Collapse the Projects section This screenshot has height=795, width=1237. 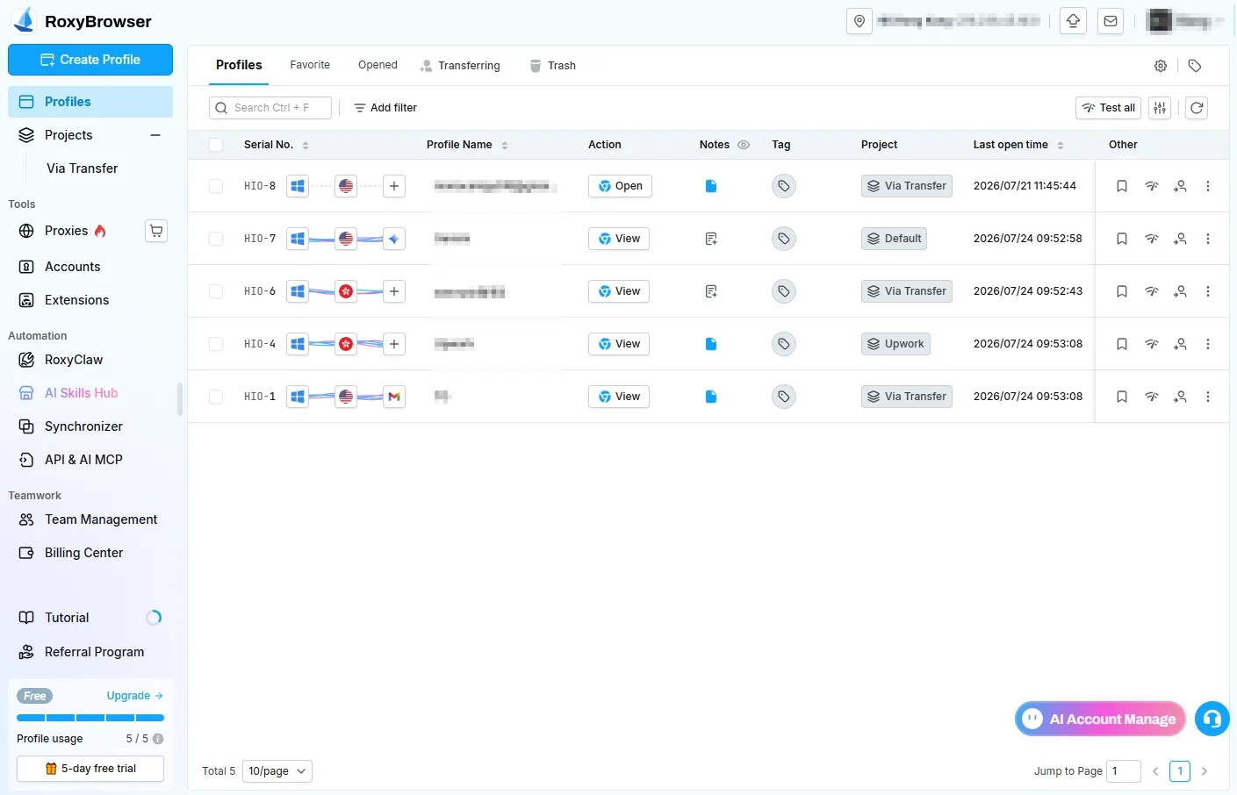tap(155, 135)
